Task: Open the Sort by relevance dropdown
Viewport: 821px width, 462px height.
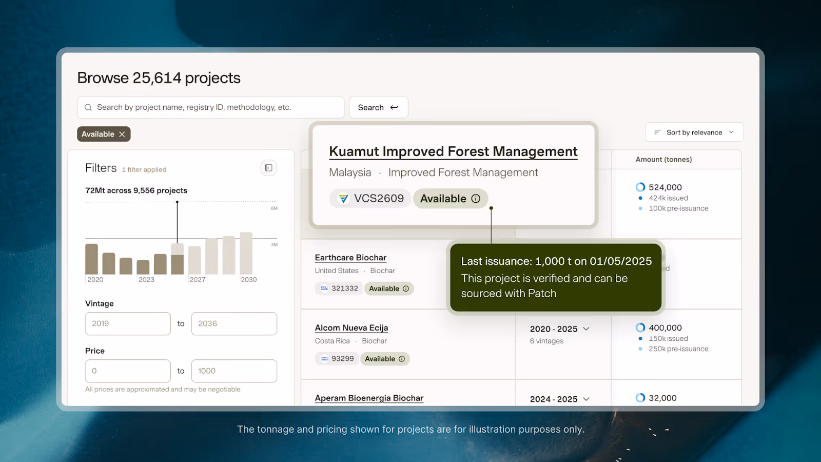Action: tap(694, 132)
